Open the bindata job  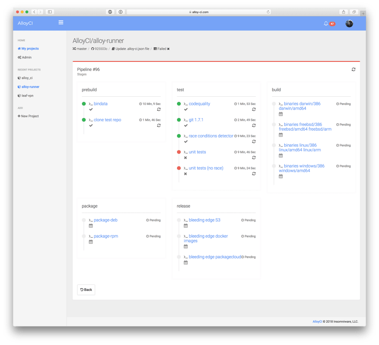tap(100, 104)
